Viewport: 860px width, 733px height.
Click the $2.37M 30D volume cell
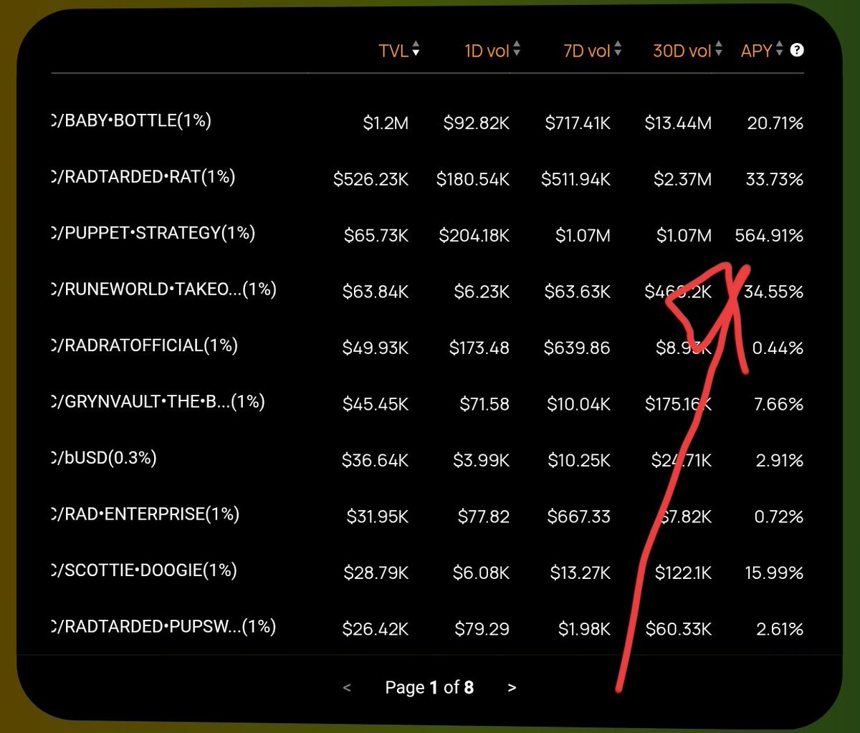682,179
